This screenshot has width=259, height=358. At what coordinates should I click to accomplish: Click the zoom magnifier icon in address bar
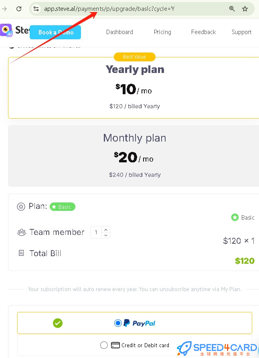point(232,9)
